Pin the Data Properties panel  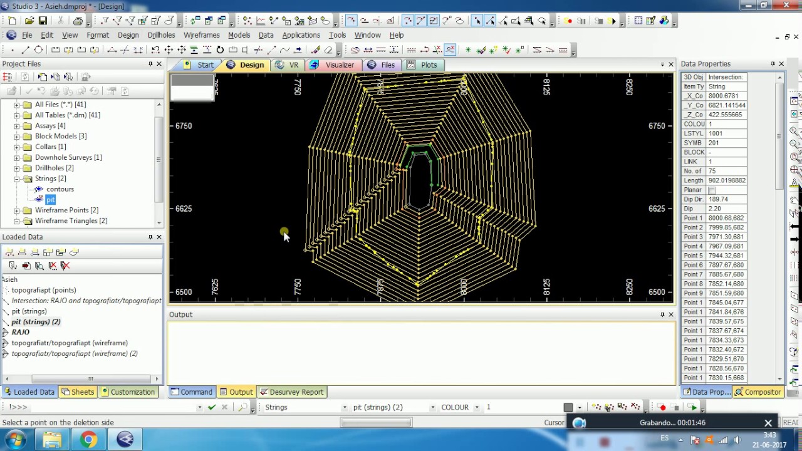click(x=773, y=64)
